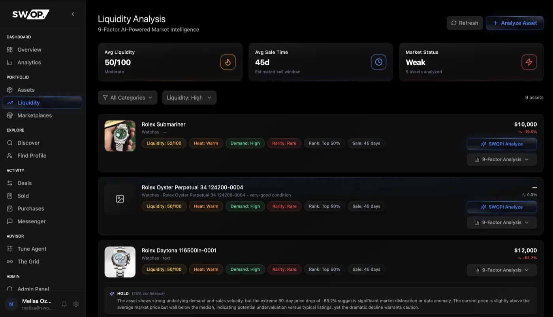This screenshot has height=317, width=553.
Task: Click the $12,000 price on Daytona
Action: click(x=525, y=250)
